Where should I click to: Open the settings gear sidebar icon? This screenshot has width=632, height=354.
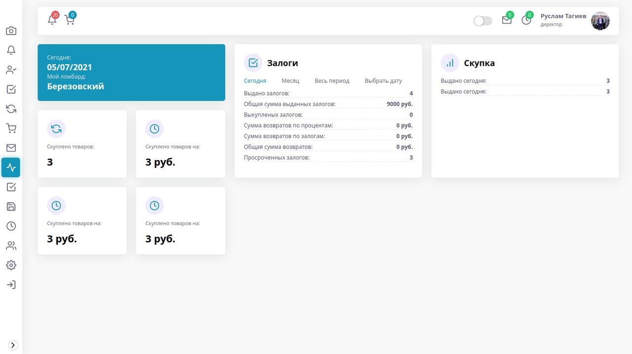11,265
